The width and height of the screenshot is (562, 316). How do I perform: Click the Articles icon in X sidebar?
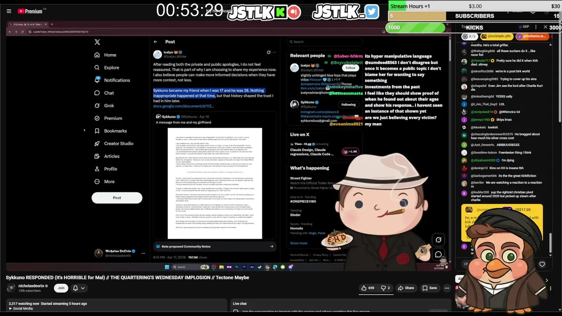(97, 156)
